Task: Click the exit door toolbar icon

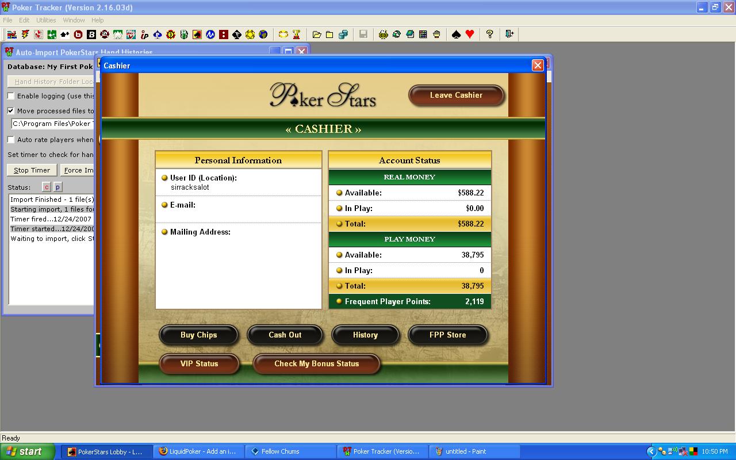Action: pos(509,34)
